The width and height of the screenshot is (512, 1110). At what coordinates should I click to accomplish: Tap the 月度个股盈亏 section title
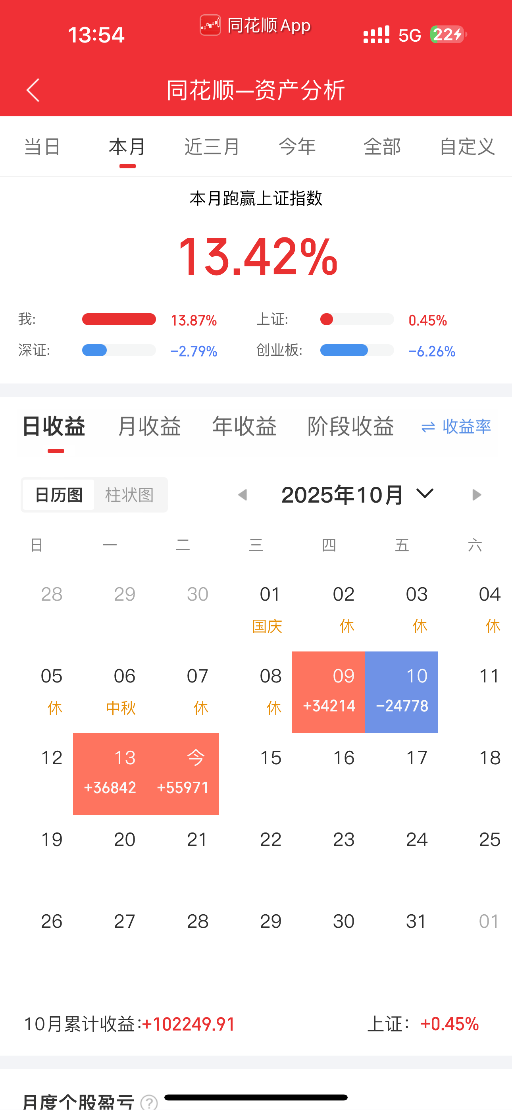click(79, 1101)
